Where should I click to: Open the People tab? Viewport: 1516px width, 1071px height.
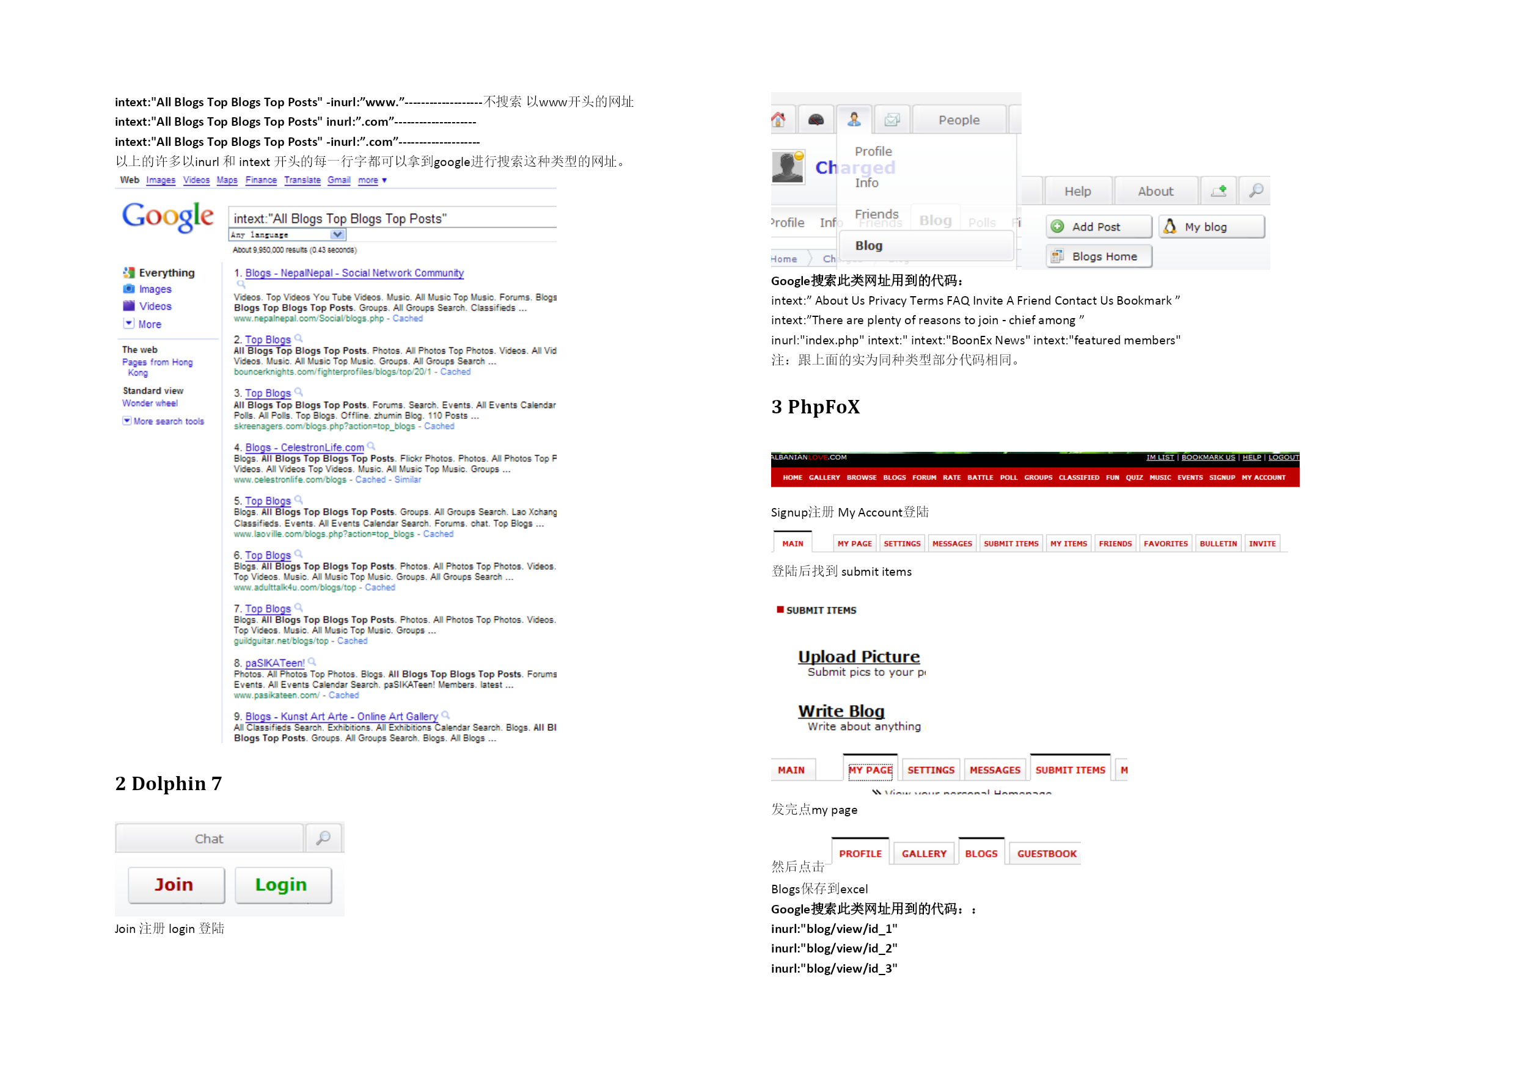(x=959, y=120)
